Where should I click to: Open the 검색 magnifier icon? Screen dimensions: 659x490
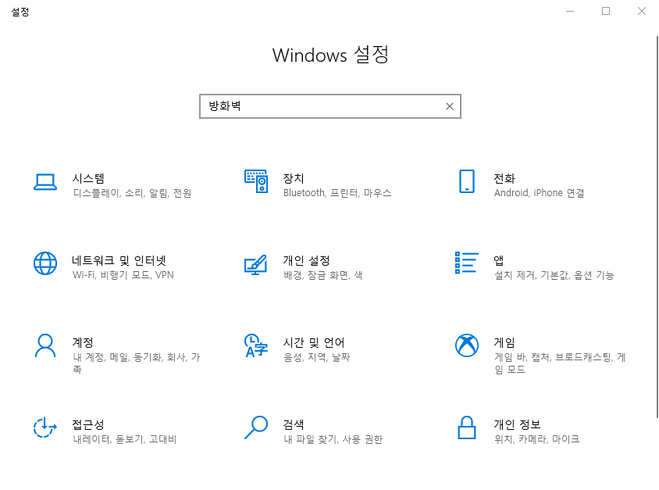coord(256,430)
